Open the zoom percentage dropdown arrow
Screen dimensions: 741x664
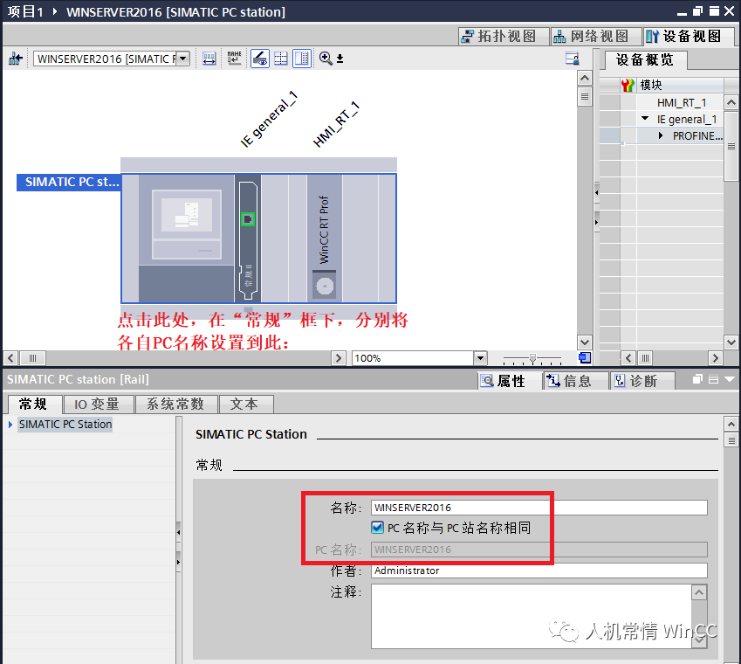[480, 358]
